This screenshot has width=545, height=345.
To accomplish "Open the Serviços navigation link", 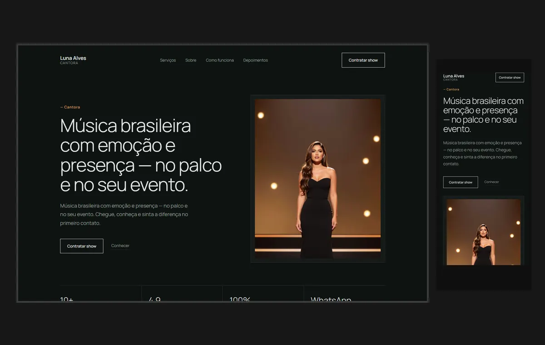I will (168, 60).
